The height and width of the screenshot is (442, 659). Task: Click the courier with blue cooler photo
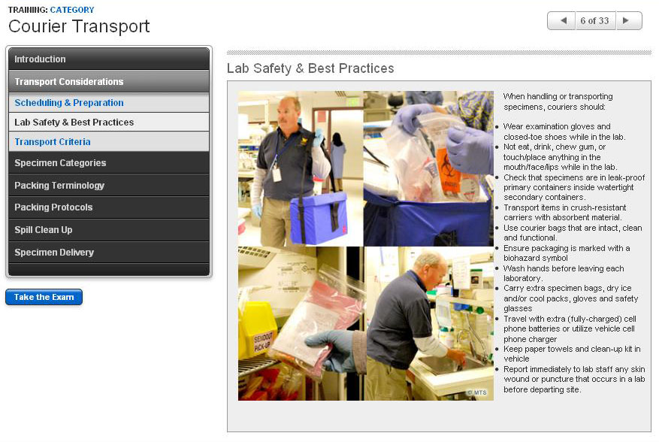click(x=301, y=168)
